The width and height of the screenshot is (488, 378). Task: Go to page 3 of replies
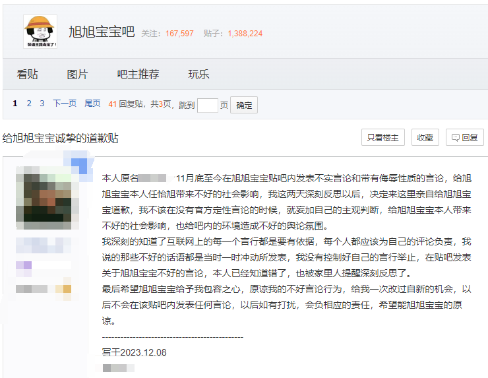click(x=42, y=104)
